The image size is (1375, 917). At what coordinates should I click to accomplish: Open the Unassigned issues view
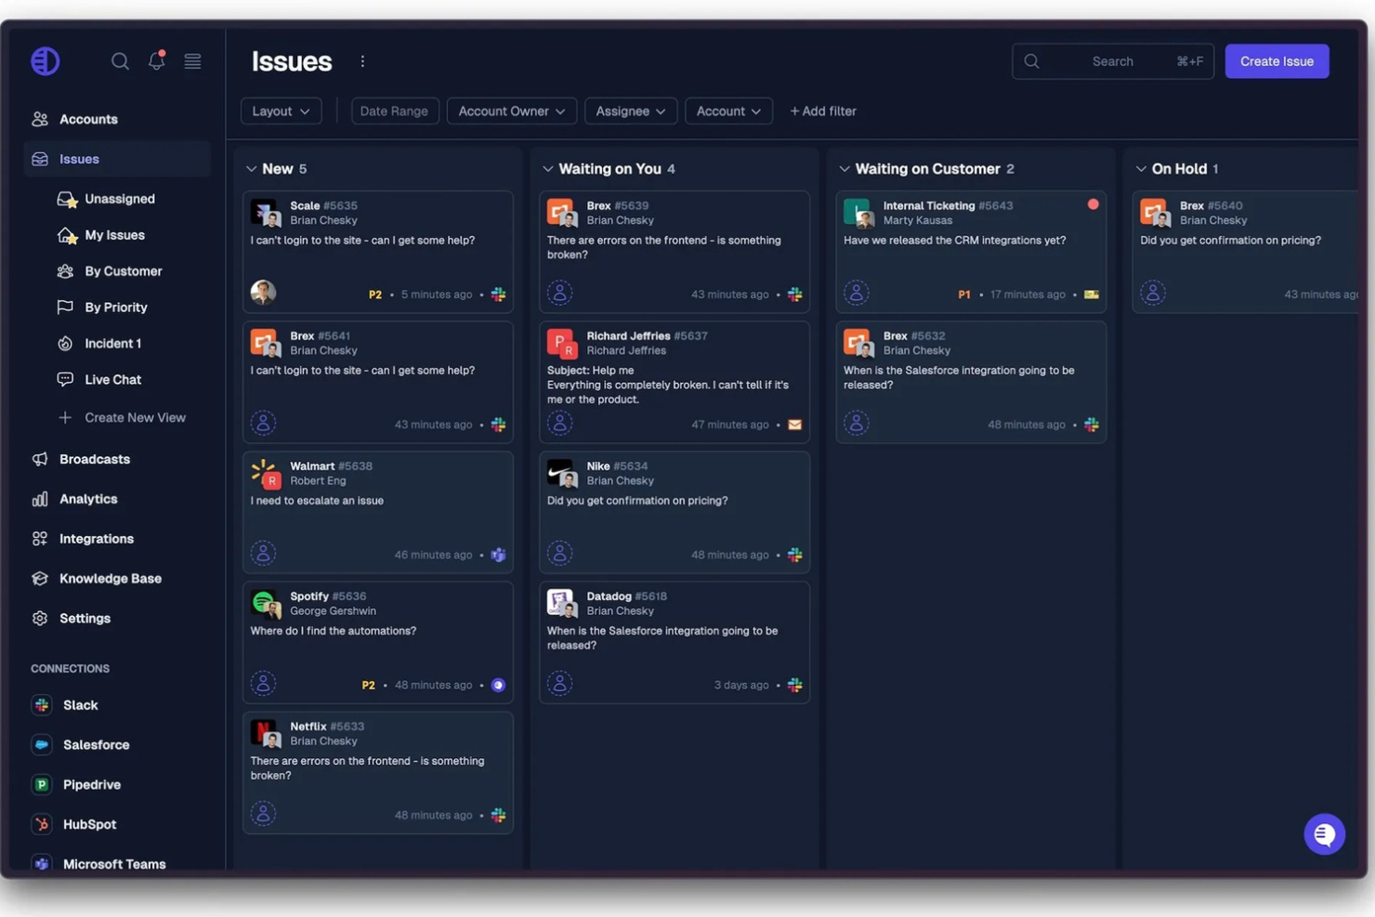point(119,198)
